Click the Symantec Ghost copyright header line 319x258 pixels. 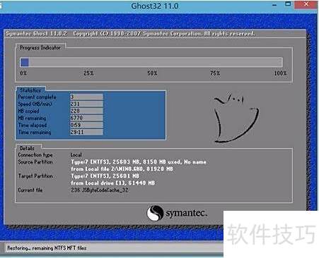(130, 34)
